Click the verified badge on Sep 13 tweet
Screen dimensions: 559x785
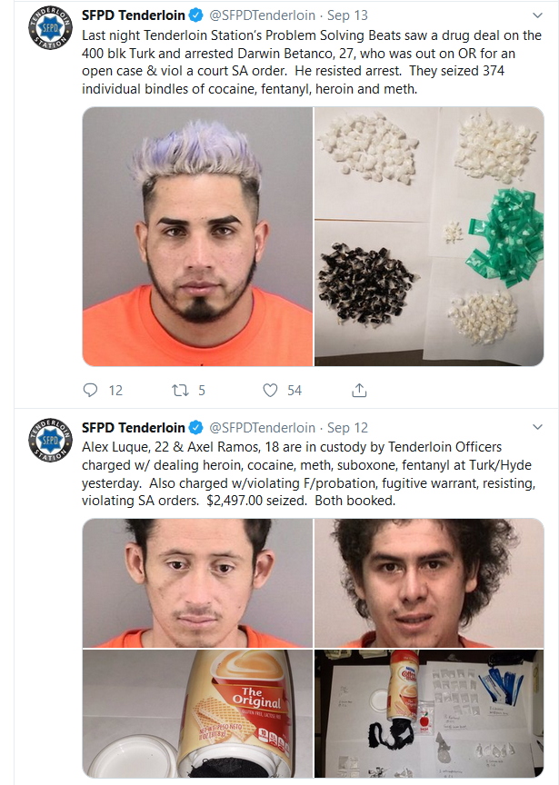tap(195, 15)
